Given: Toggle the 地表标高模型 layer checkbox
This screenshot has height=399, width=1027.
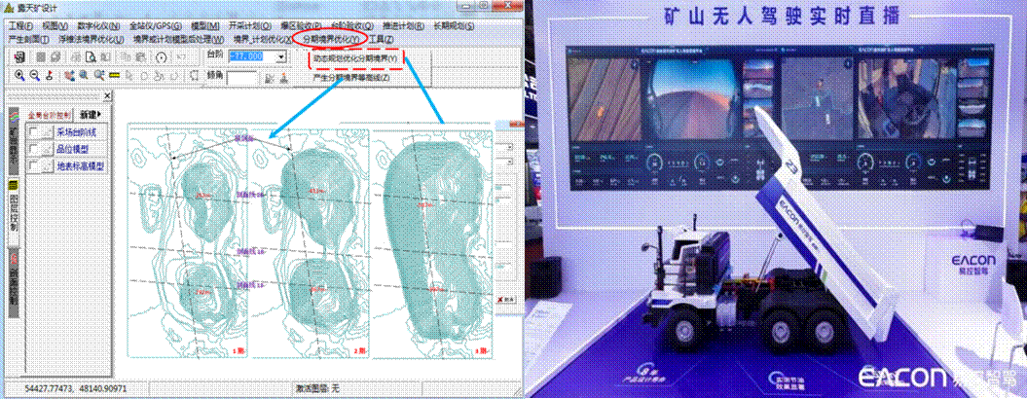Looking at the screenshot, I should [34, 165].
